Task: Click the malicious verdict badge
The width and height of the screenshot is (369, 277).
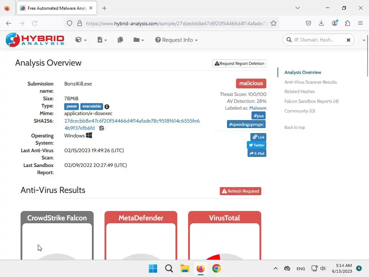Action: [x=251, y=83]
